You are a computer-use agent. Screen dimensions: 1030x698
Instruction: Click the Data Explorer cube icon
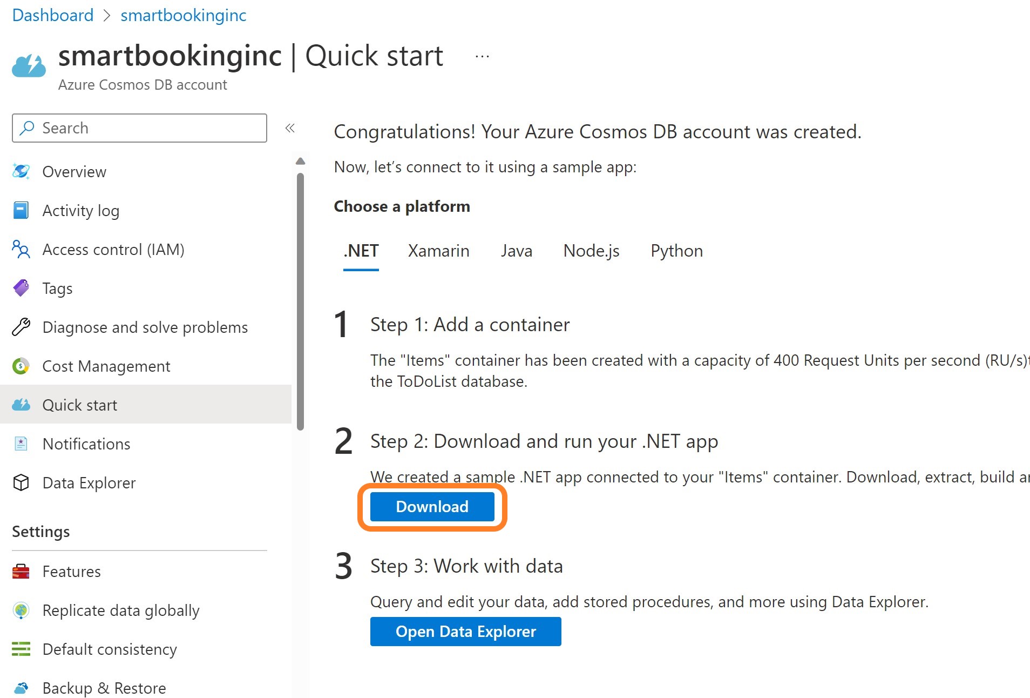[21, 483]
